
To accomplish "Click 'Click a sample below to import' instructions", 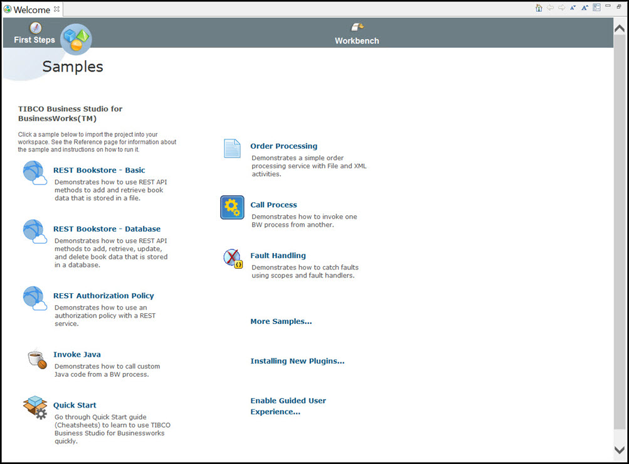I will (97, 142).
